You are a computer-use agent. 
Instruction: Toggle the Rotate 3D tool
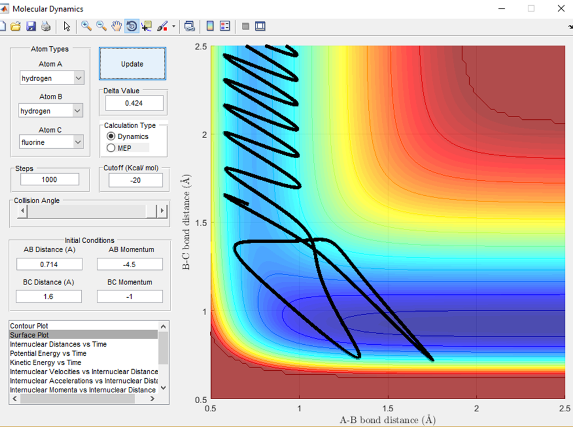132,26
